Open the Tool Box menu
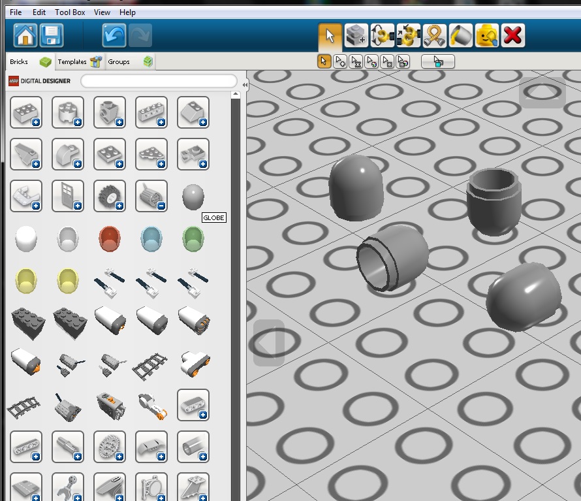Image resolution: width=581 pixels, height=501 pixels. pos(70,12)
